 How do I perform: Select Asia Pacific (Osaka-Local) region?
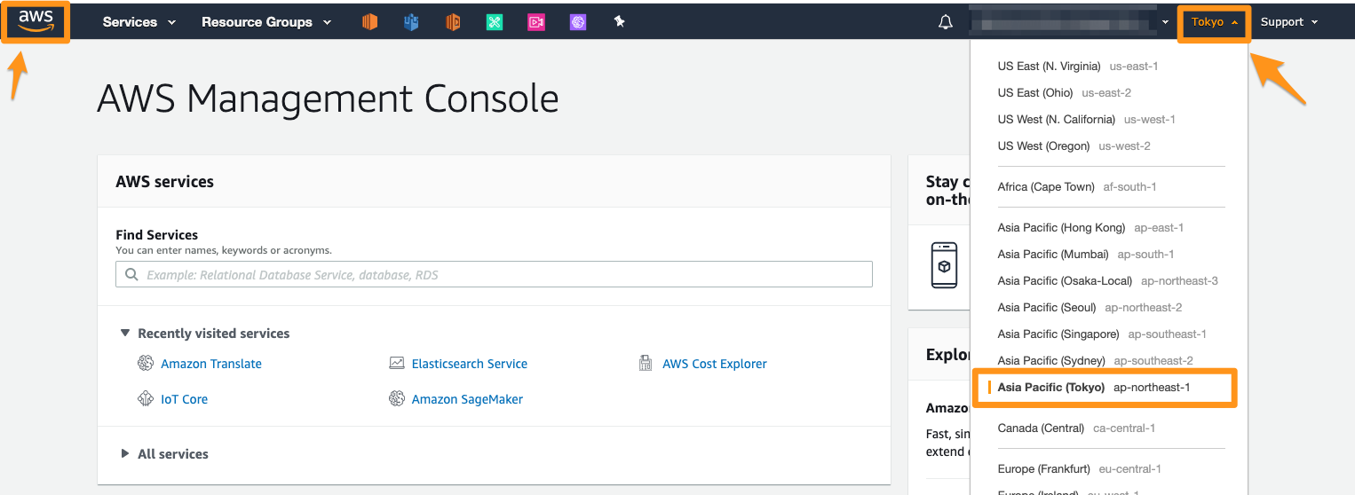pos(1110,280)
